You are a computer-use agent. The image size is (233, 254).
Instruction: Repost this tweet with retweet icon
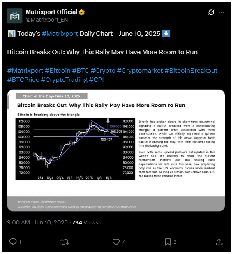pyautogui.click(x=65, y=242)
